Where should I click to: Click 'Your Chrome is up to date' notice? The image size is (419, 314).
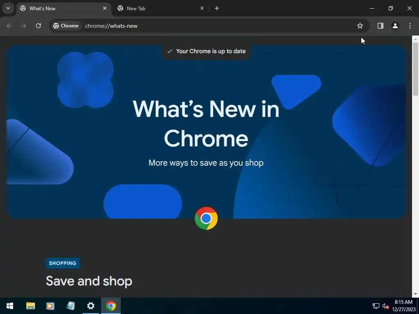pyautogui.click(x=206, y=51)
